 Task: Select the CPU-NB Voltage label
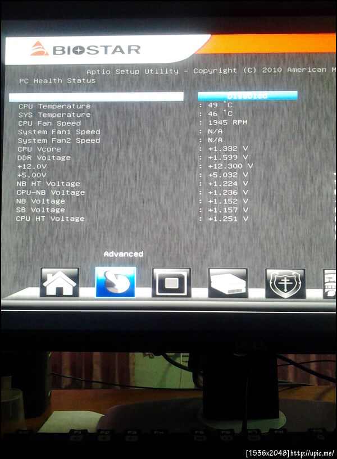(x=51, y=193)
